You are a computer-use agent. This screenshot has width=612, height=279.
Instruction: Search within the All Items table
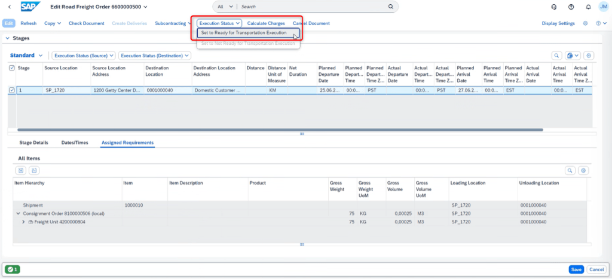pyautogui.click(x=570, y=170)
